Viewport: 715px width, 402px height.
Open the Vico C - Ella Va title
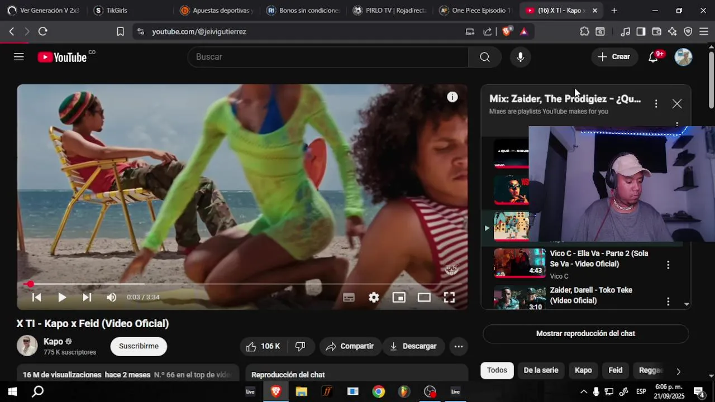[x=599, y=259]
